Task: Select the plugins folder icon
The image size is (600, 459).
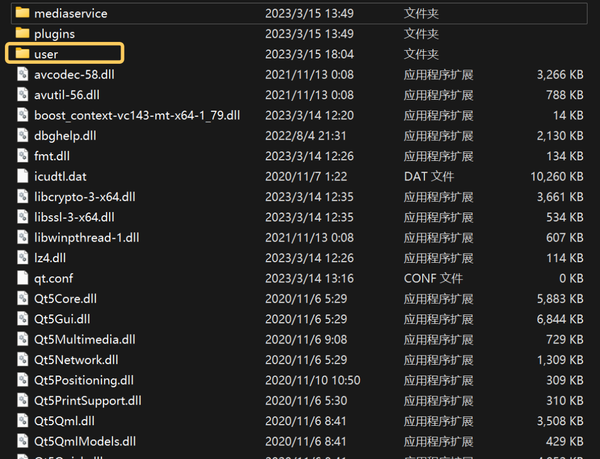Action: pyautogui.click(x=22, y=33)
